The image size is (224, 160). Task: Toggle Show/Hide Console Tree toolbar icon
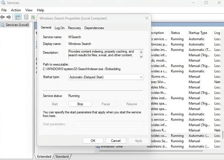[18, 17]
